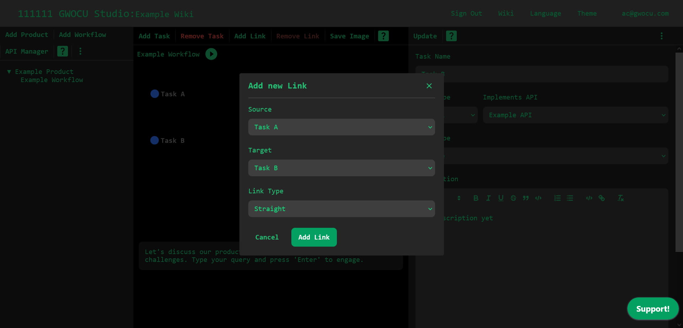
Task: Collapse the Example Product tree node
Action: point(9,72)
